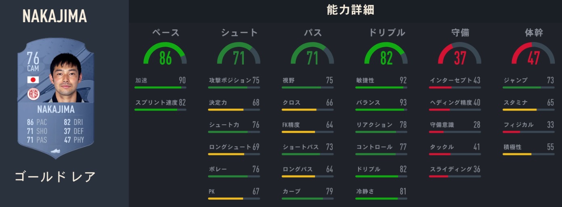The height and width of the screenshot is (207, 562).
Task: Click the club badge on the card
Action: click(33, 94)
